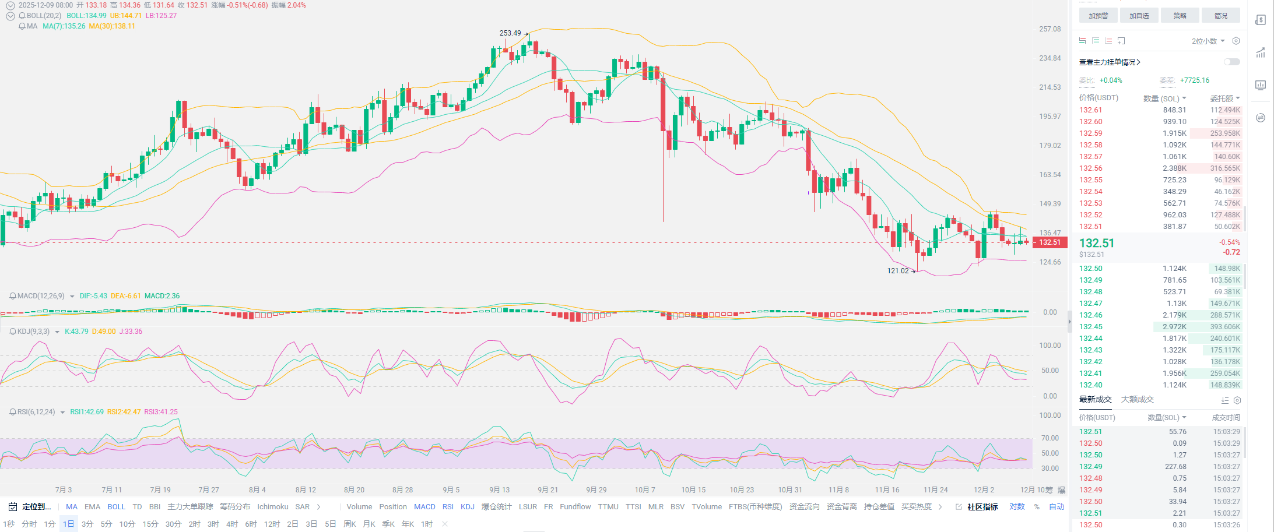Click the calendar icon beside 定位到
Screen dimensions: 1274x532
13,507
